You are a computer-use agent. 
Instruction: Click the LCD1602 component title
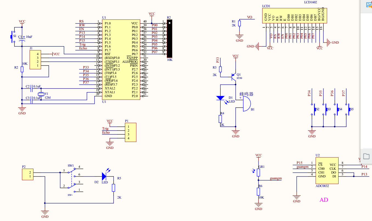pos(311,2)
